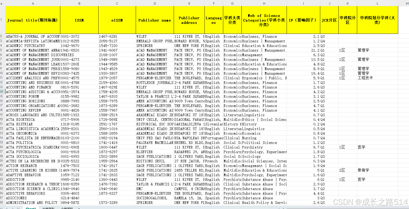Viewport: 409px width, 209px height.
Task: Switch to the 大类学科 sheet tab
Action: 48,208
